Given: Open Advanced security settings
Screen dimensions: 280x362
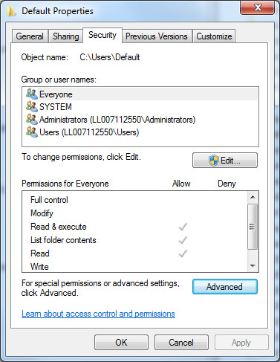Looking at the screenshot, I should (x=225, y=287).
